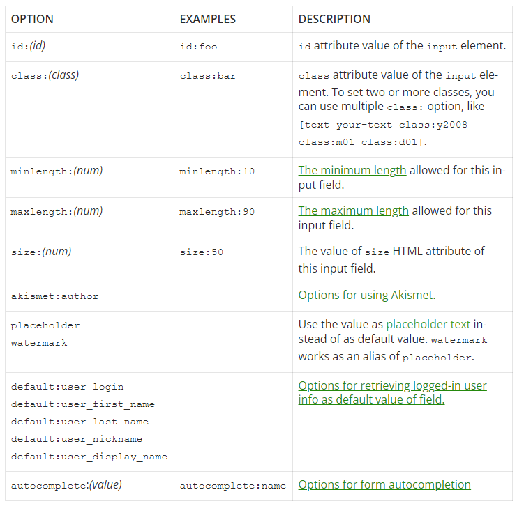
Task: Click the 'watermark' option text
Action: point(39,343)
